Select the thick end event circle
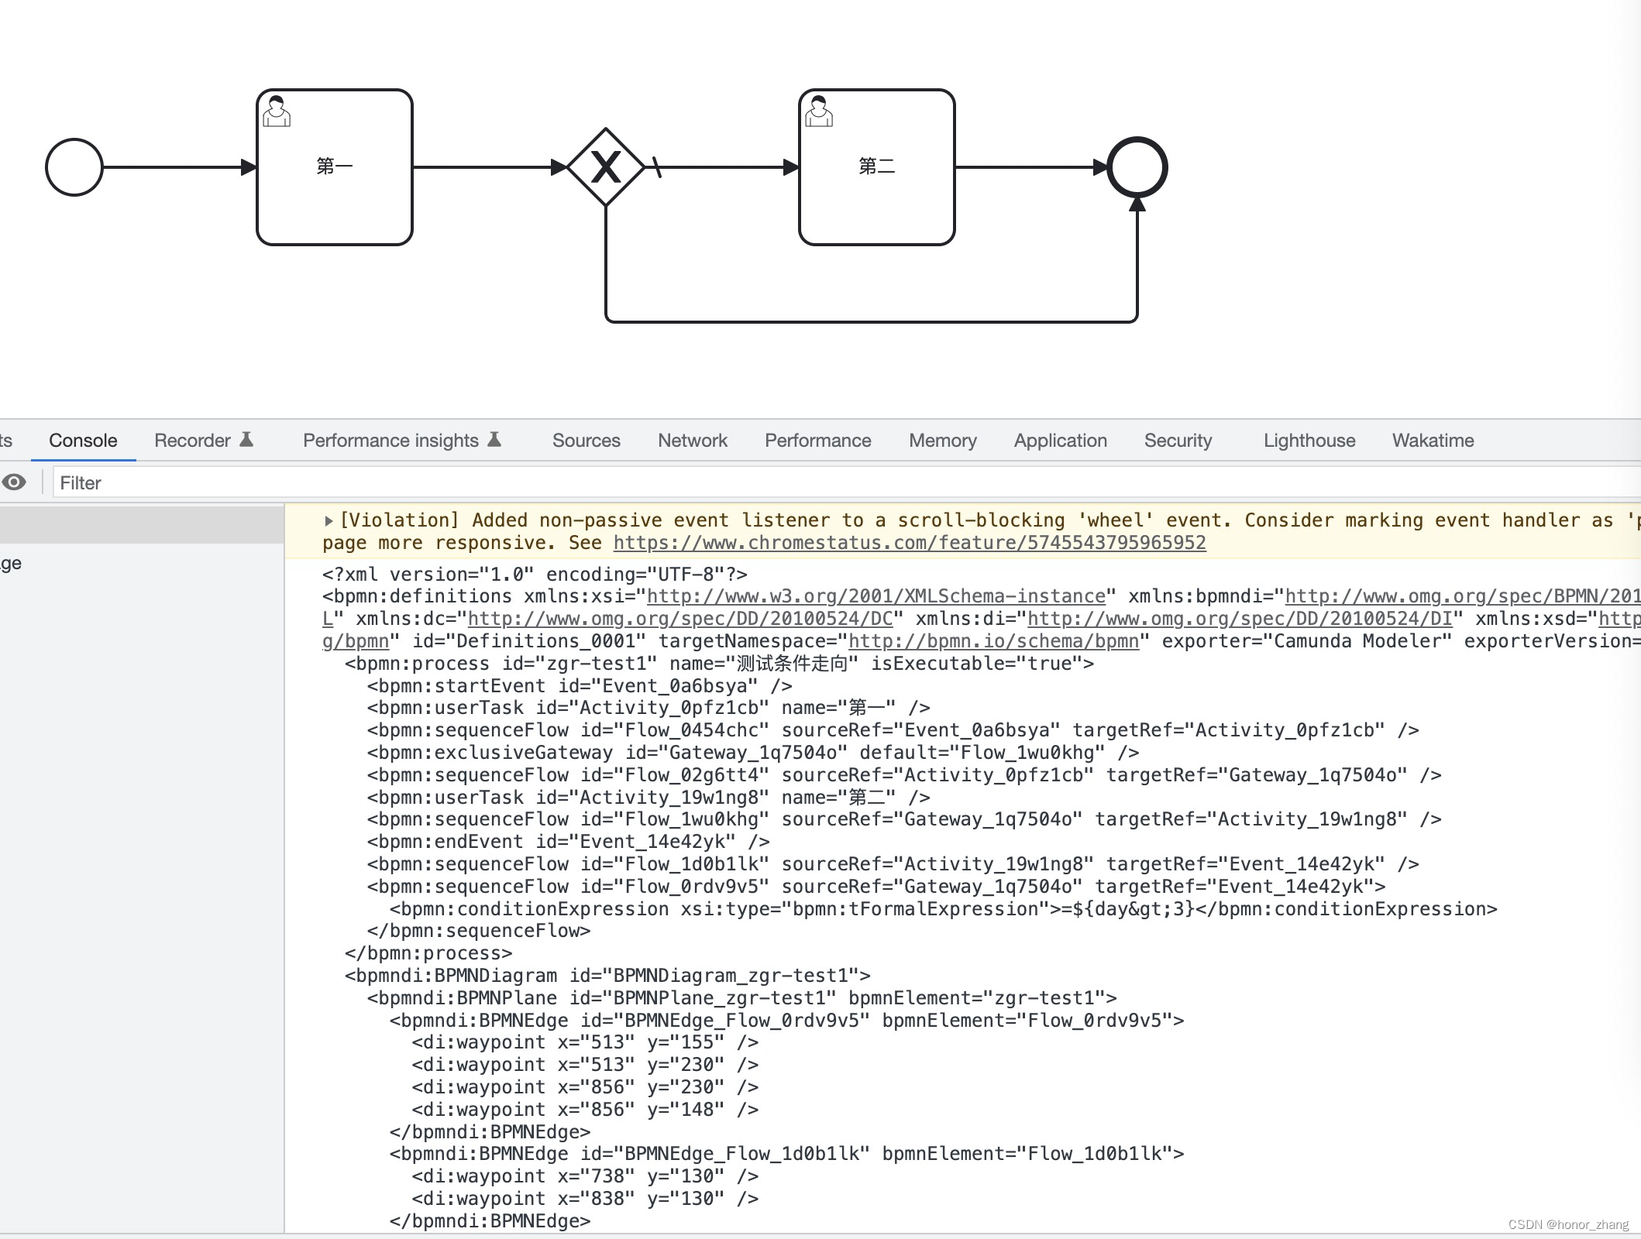 [x=1137, y=166]
